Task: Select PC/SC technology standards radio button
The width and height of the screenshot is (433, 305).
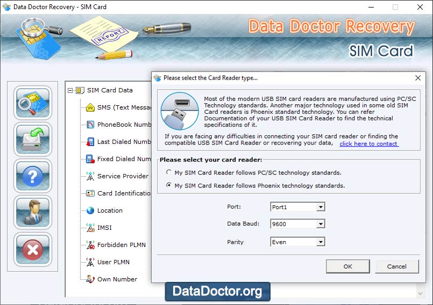Action: click(x=168, y=172)
